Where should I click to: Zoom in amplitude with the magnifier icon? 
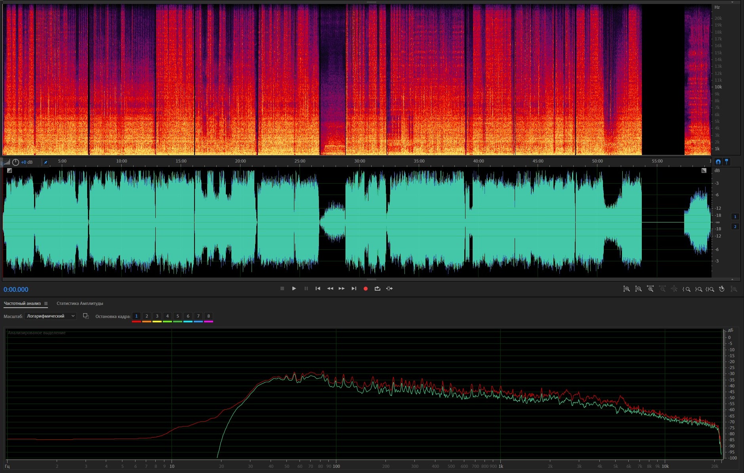626,289
